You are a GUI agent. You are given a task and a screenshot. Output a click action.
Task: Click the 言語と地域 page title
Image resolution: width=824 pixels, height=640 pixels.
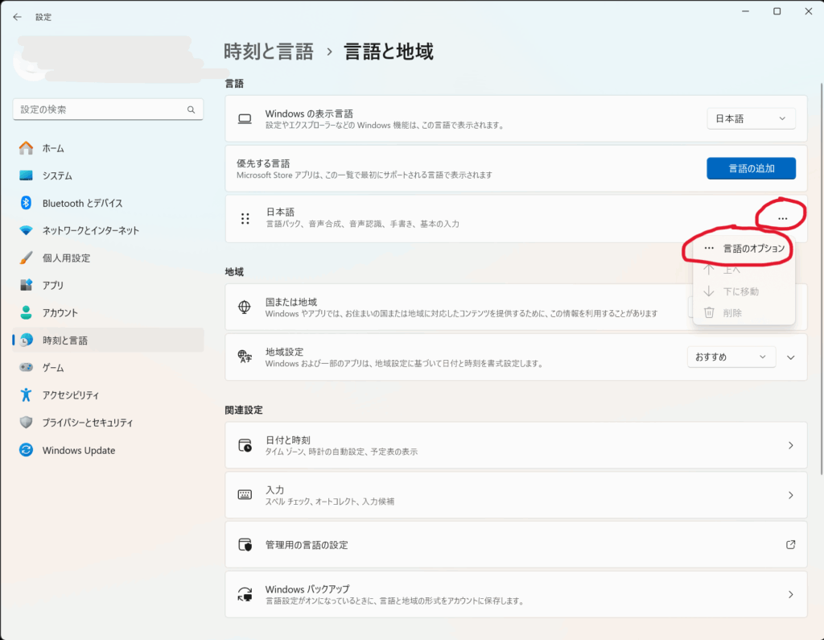(389, 52)
